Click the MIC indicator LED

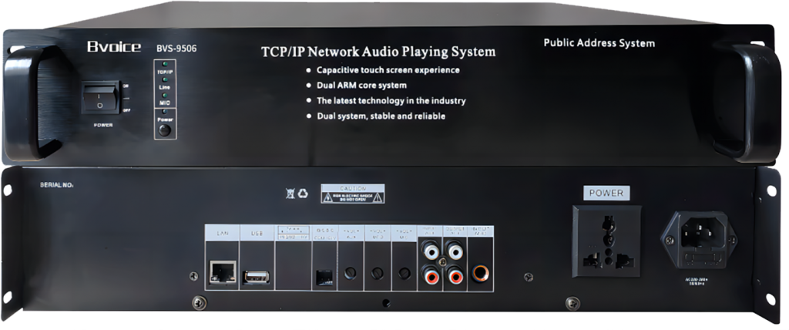(x=163, y=96)
